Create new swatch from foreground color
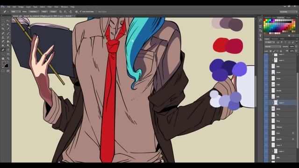The image size is (299, 168). (289, 35)
